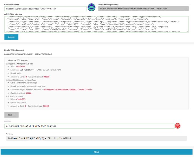194x157 pixels.
Task: Click 'Fund EOS Contract on Send Page' text
Action: pos(22,80)
